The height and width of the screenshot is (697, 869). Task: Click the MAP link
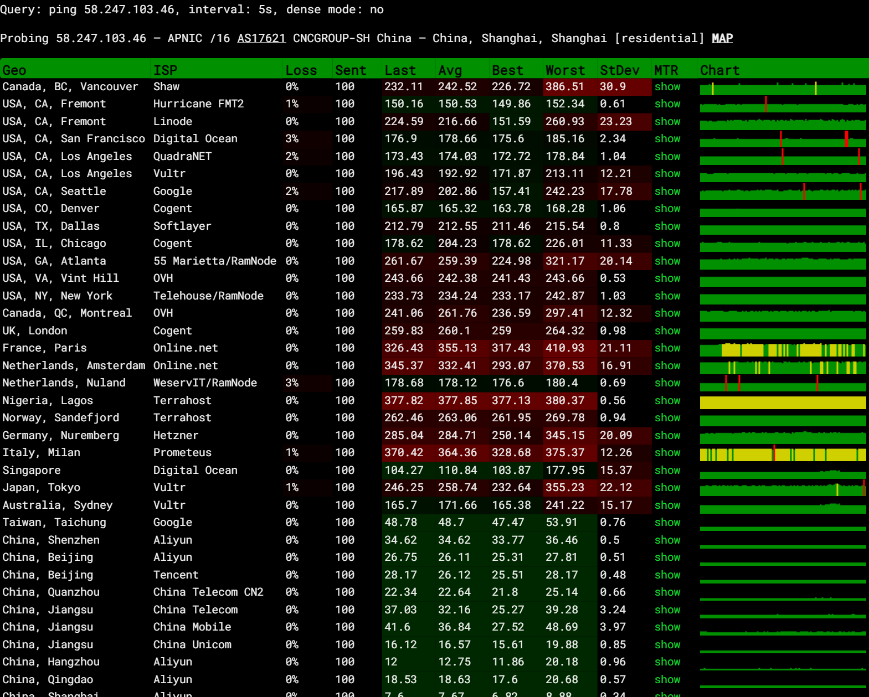tap(722, 38)
